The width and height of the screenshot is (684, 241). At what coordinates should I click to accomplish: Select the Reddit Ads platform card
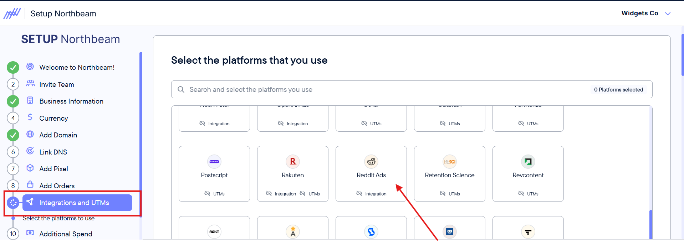(371, 174)
